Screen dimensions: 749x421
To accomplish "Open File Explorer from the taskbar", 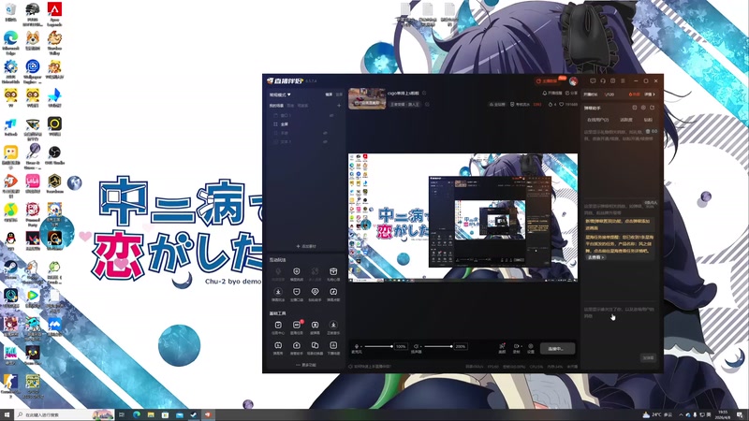I will click(x=151, y=414).
